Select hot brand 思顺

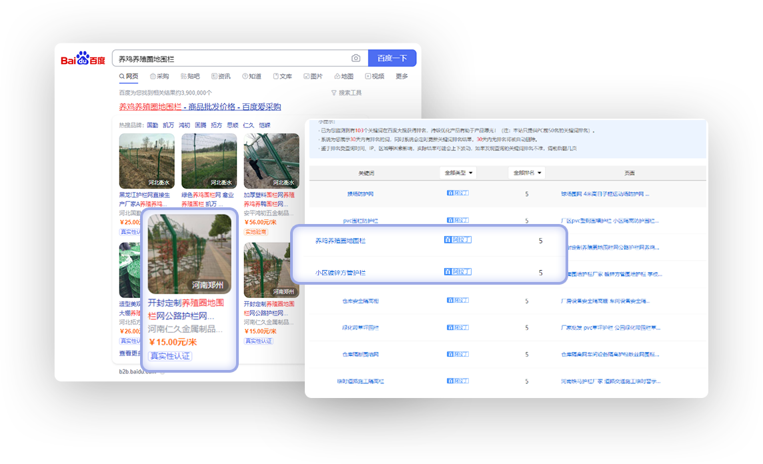click(x=233, y=125)
